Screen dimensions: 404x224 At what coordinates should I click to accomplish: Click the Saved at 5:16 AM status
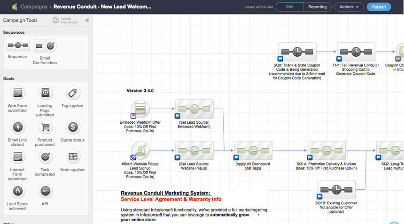[259, 7]
